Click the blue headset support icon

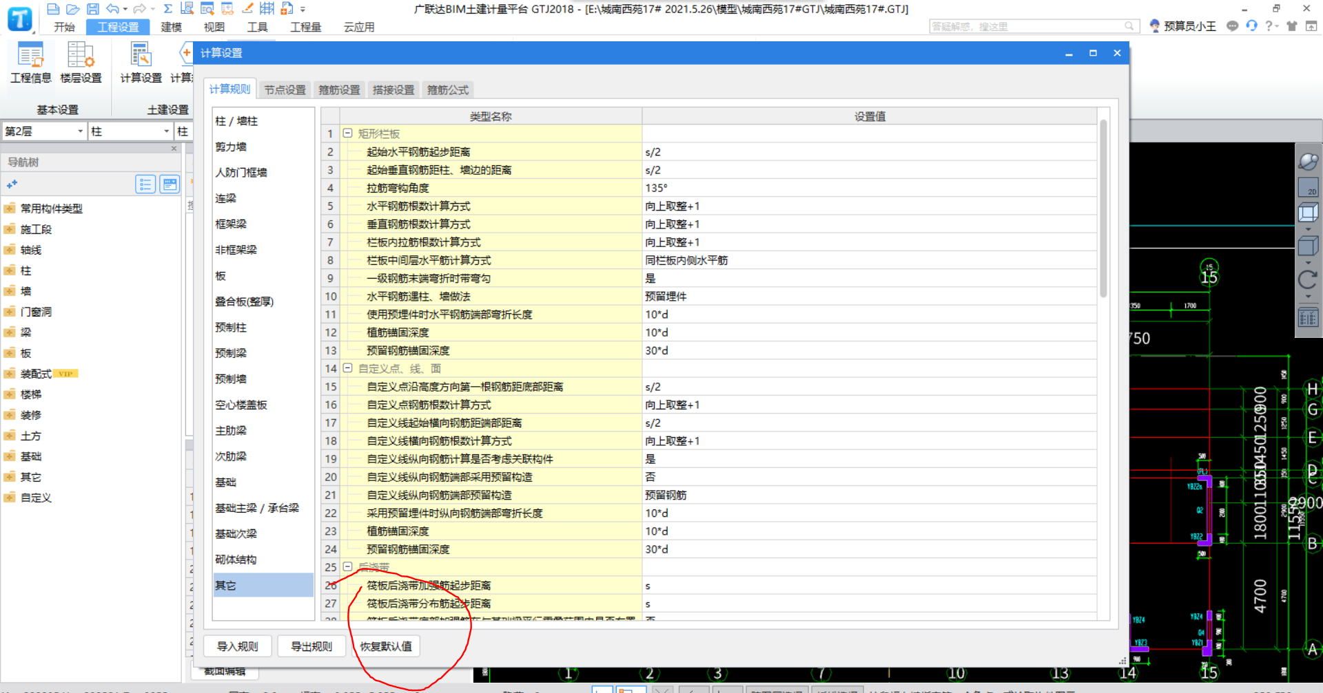[1251, 26]
